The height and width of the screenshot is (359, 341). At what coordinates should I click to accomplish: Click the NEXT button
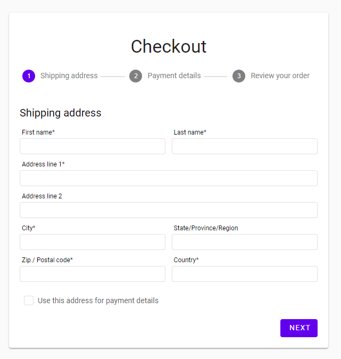click(x=299, y=328)
